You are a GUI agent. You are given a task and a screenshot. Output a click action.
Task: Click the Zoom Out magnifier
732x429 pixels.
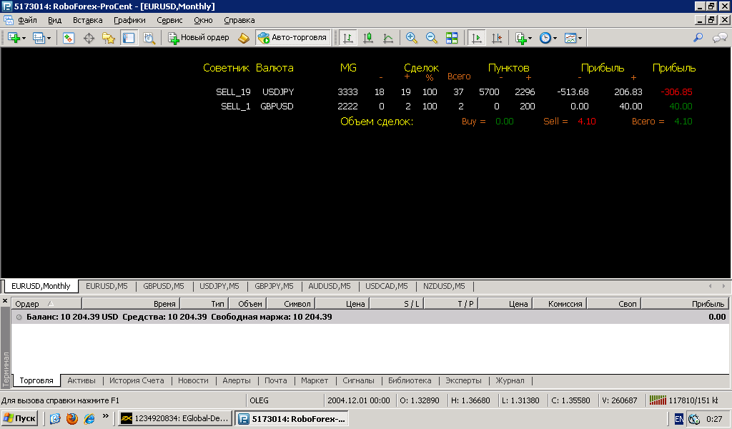coord(431,38)
